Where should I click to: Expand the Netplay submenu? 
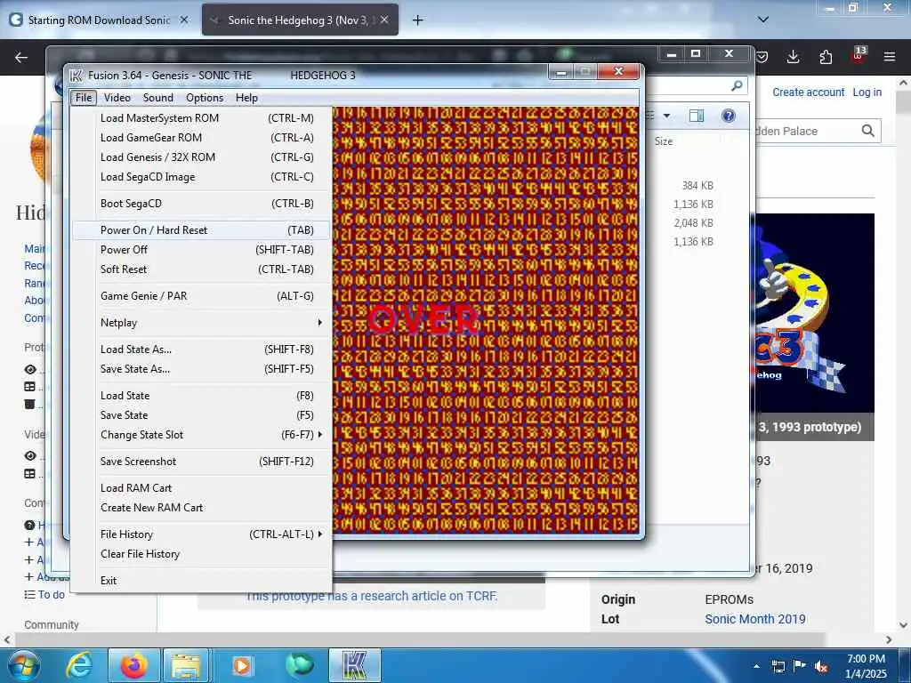(201, 323)
